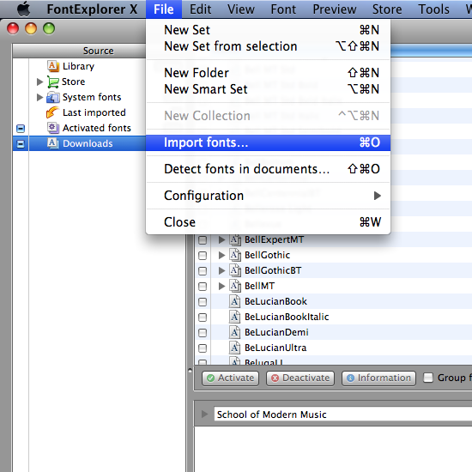Viewport: 472px width, 472px height.
Task: Click the Information button
Action: point(378,378)
